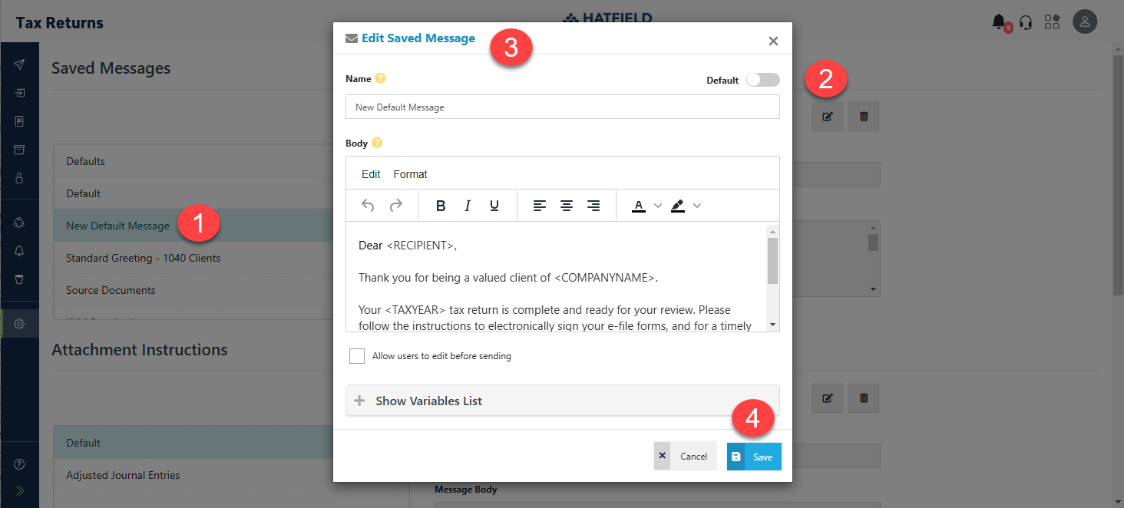
Task: Click the Bold formatting icon
Action: 441,206
